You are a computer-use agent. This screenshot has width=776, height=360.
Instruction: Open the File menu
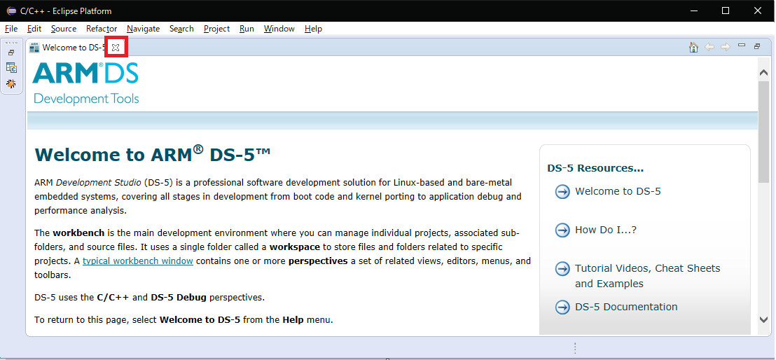pos(11,29)
